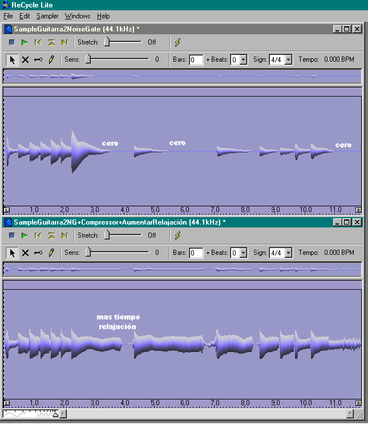368x424 pixels.
Task: Go to start in Compressor window
Action: (x=38, y=235)
